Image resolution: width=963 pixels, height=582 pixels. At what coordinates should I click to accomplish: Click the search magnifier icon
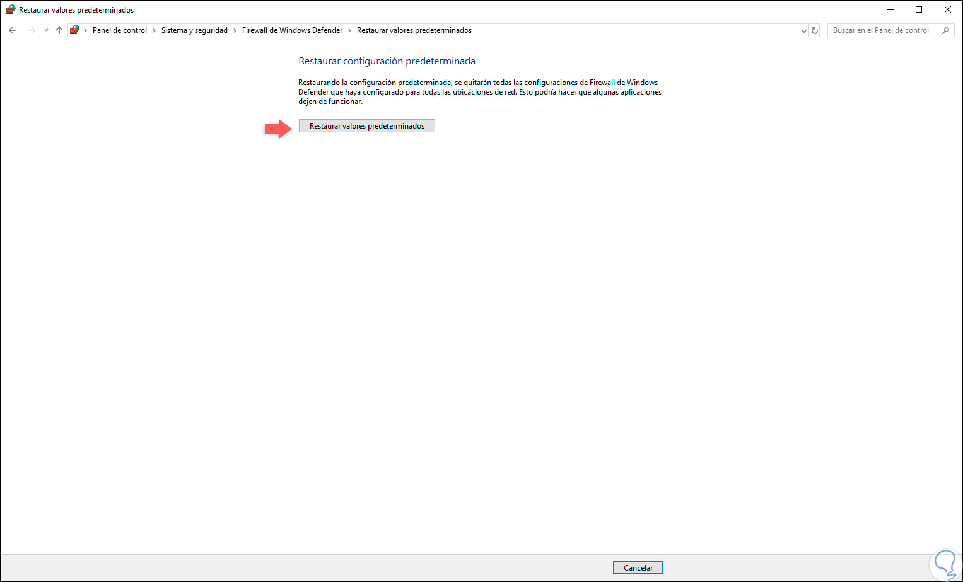click(x=945, y=30)
